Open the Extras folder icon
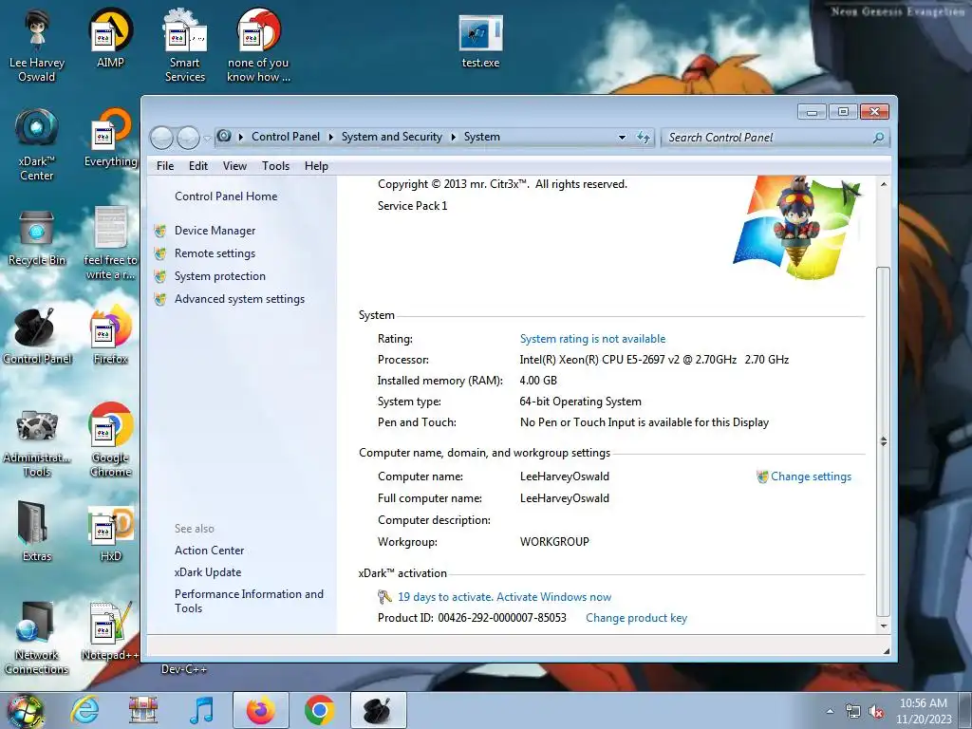The width and height of the screenshot is (972, 729). click(x=37, y=531)
